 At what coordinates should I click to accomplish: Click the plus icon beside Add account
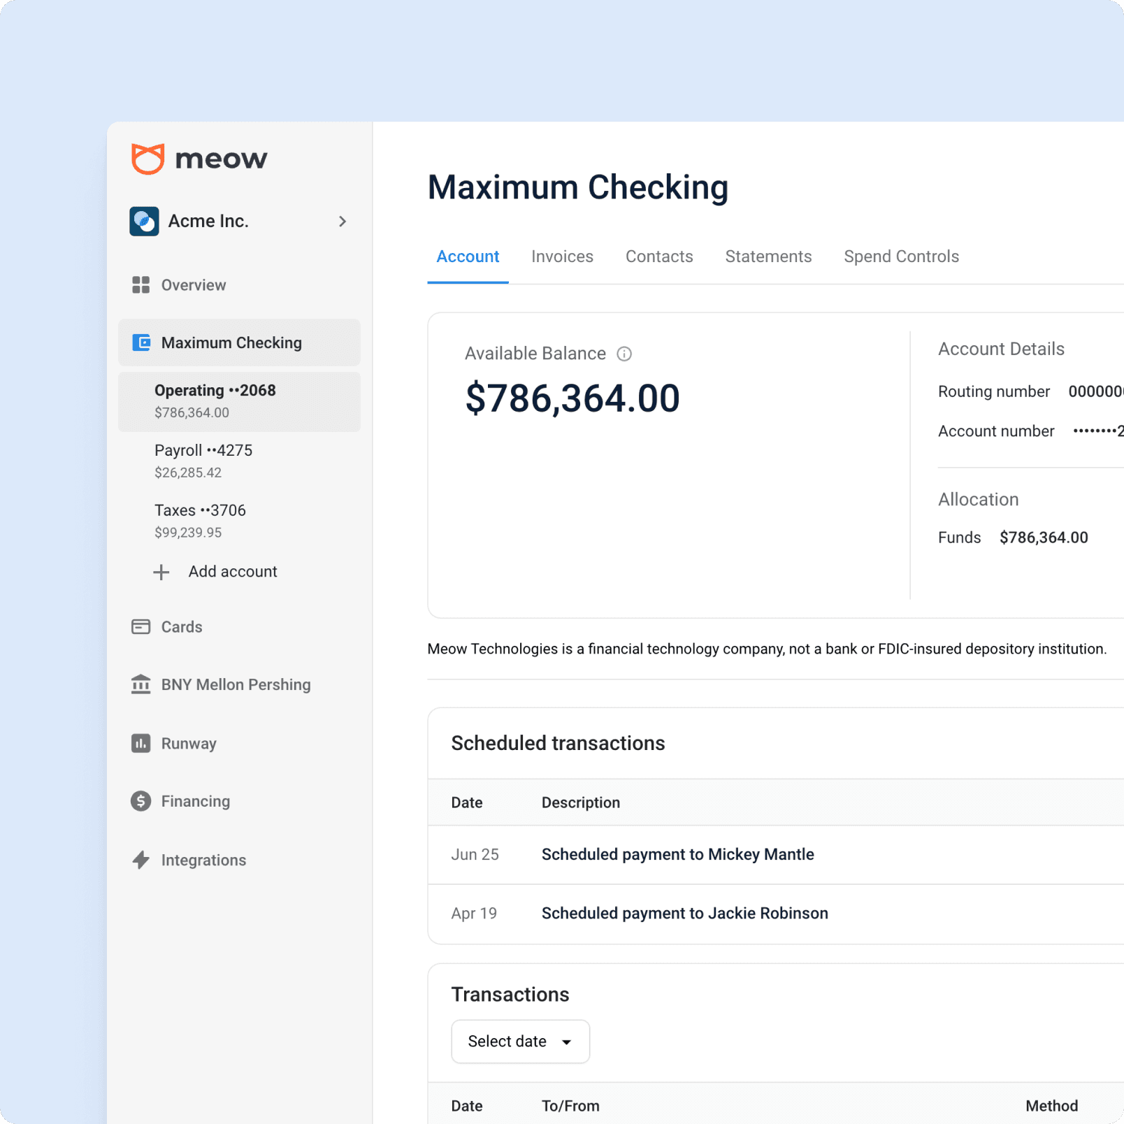(x=161, y=572)
